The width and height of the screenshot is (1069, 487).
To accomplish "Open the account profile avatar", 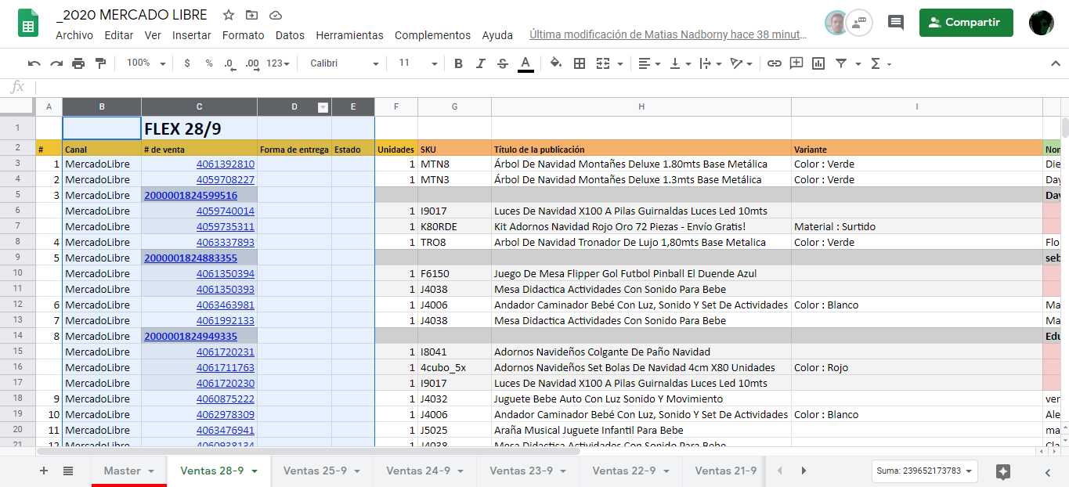I will pos(1042,23).
